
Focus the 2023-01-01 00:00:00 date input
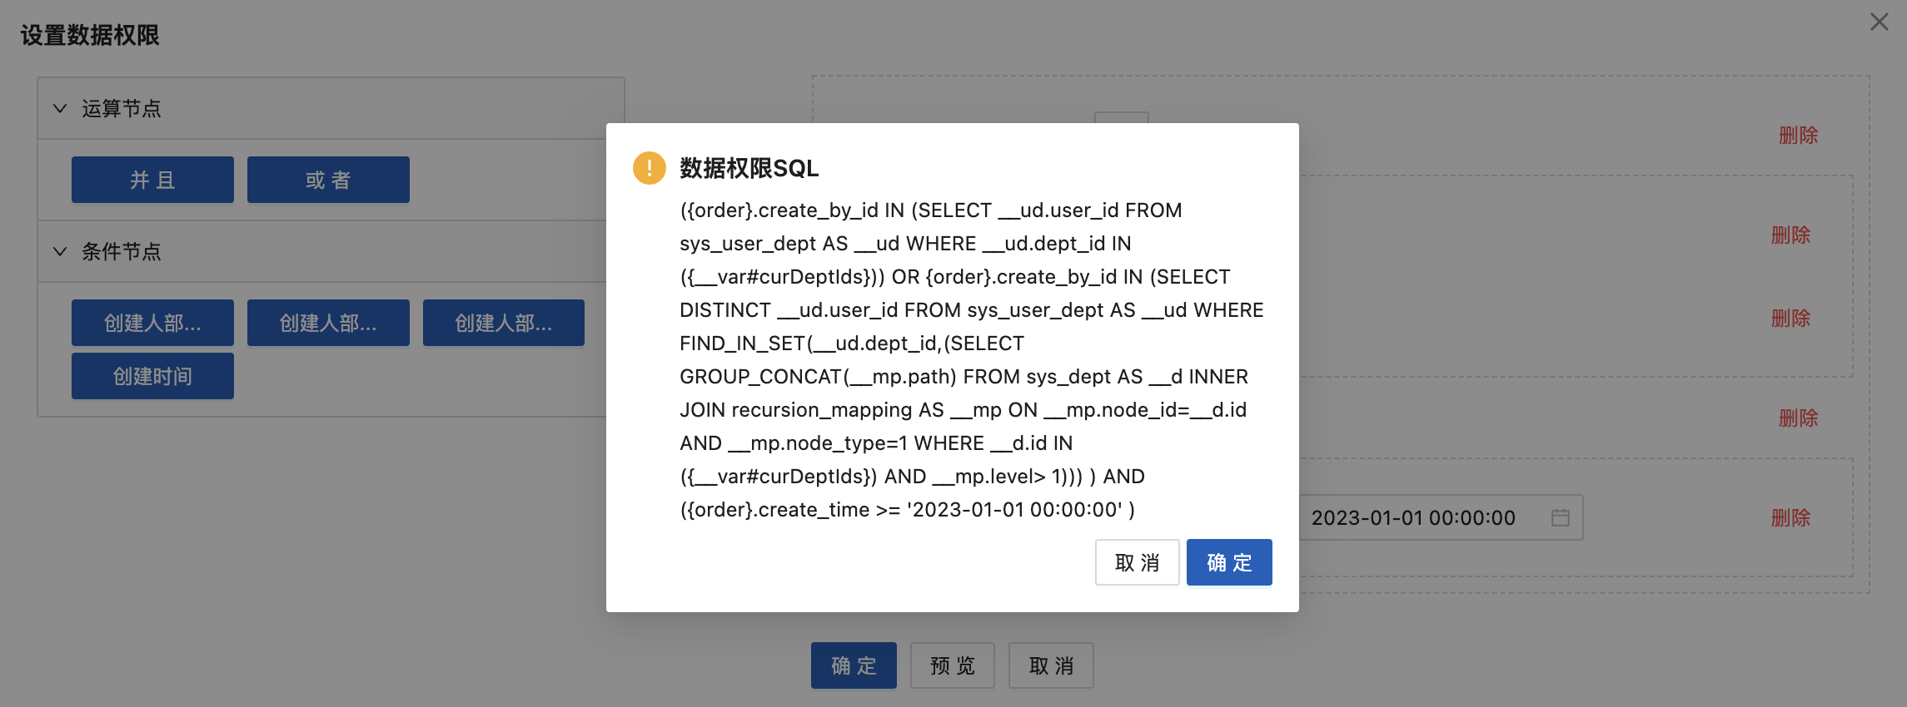(1416, 517)
